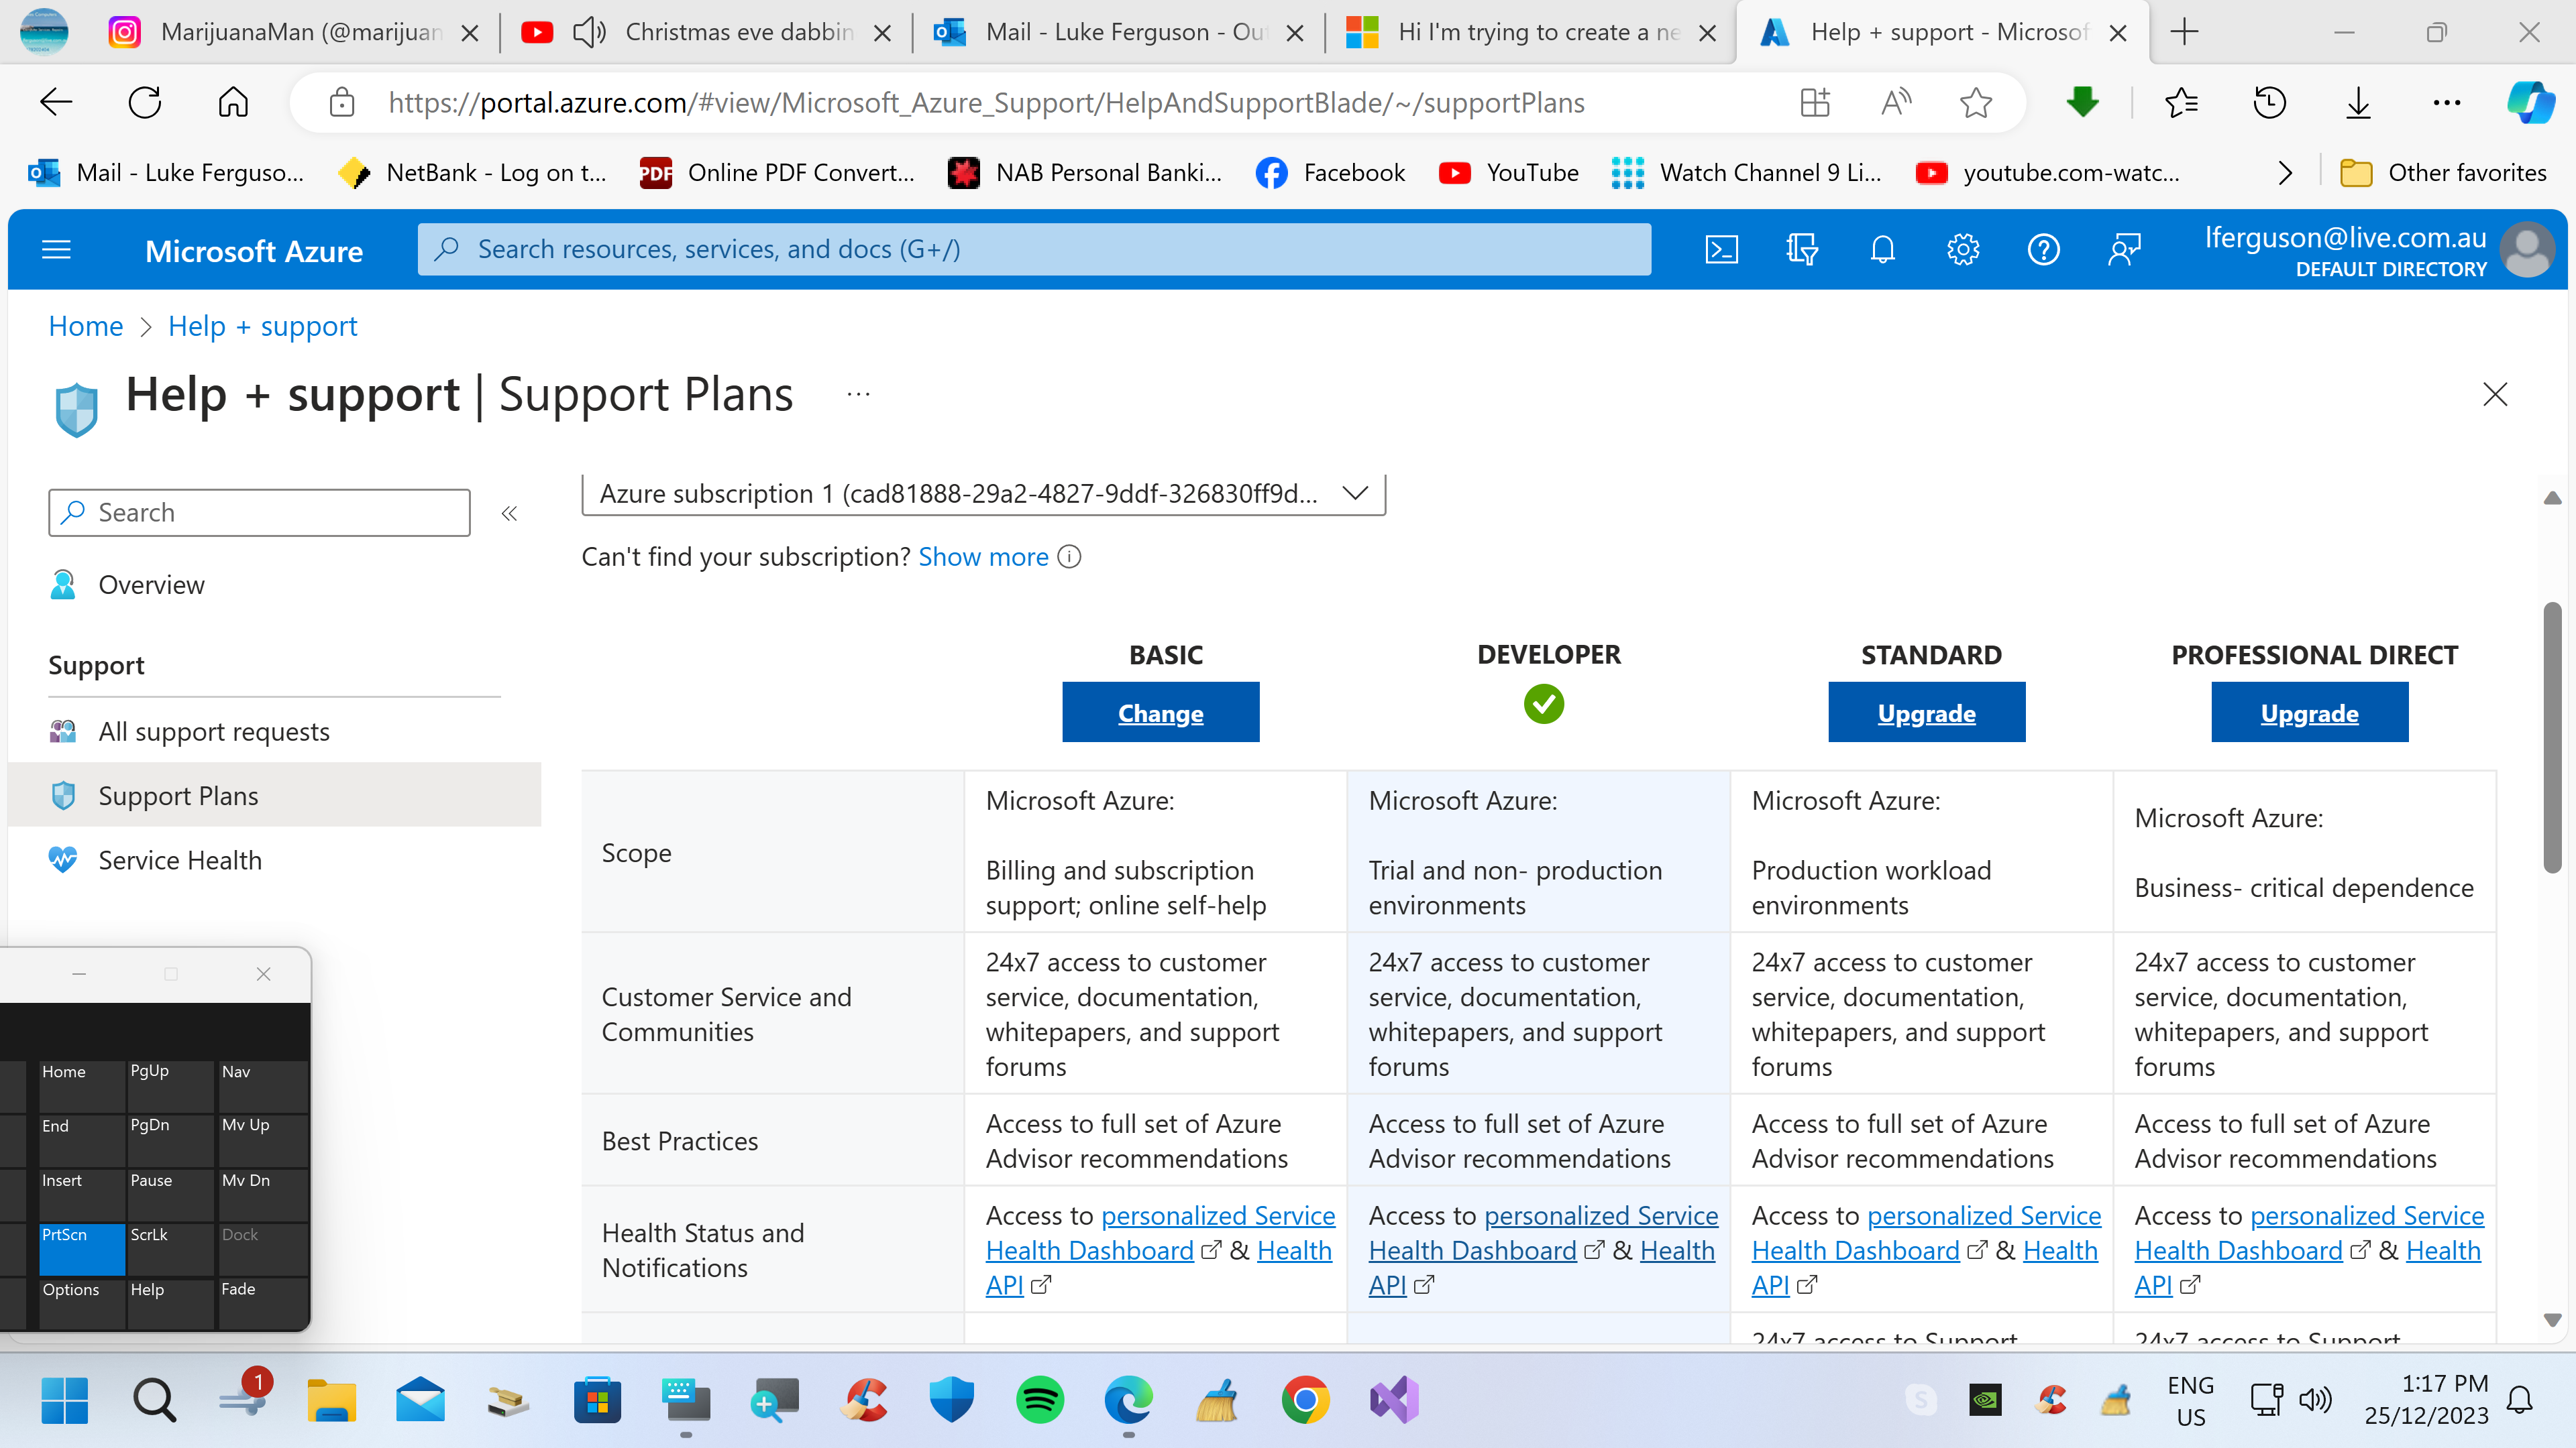Open Copilot in Edge
The width and height of the screenshot is (2576, 1448).
2532,102
